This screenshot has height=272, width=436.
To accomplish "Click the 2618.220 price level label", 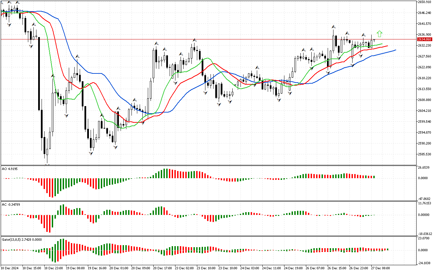I will click(x=425, y=78).
